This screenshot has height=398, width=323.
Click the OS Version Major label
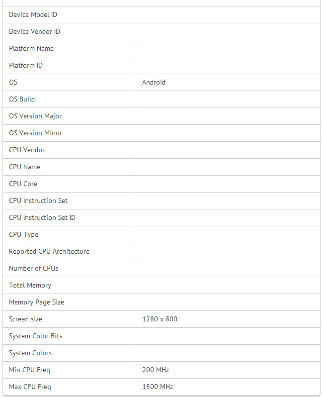coord(35,116)
